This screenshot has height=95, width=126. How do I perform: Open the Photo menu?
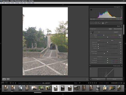13,3
